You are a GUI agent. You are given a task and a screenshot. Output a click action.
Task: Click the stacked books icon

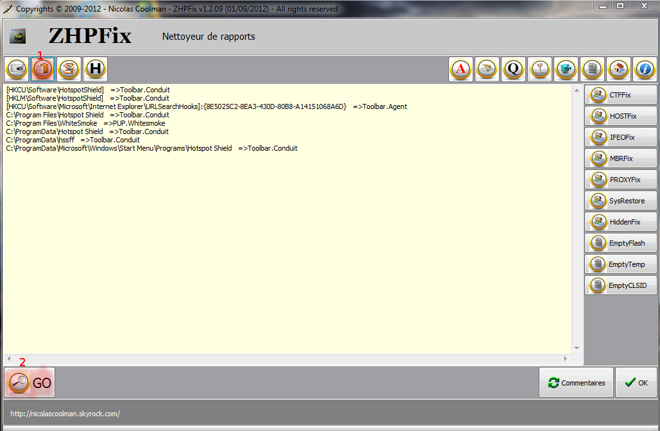(487, 69)
